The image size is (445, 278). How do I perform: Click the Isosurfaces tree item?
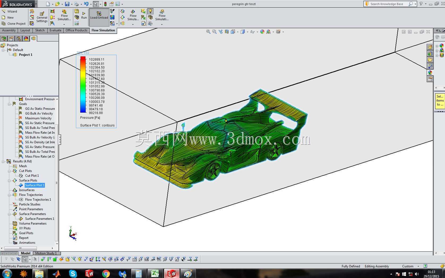click(27, 190)
